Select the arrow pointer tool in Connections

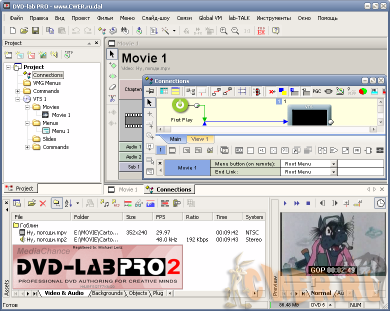click(149, 102)
